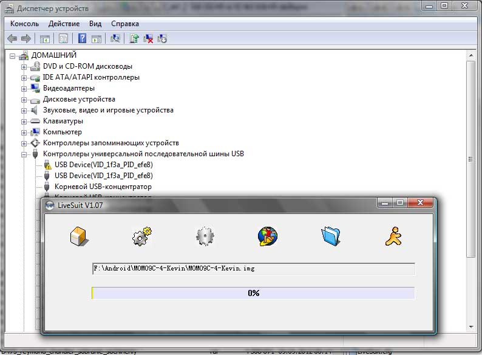Click the disable device toolbar icon

tap(162, 38)
